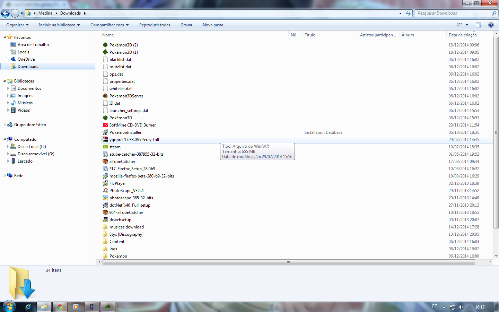Viewport: 499px width, 312px height.
Task: Select the PokemonInstaller file icon
Action: pyautogui.click(x=105, y=132)
